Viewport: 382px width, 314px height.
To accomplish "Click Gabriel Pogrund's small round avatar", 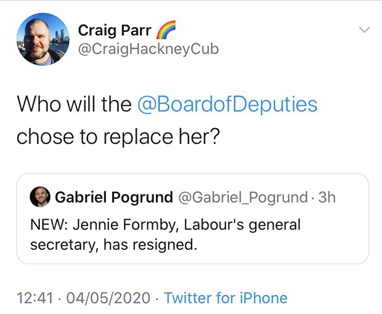I will 40,197.
